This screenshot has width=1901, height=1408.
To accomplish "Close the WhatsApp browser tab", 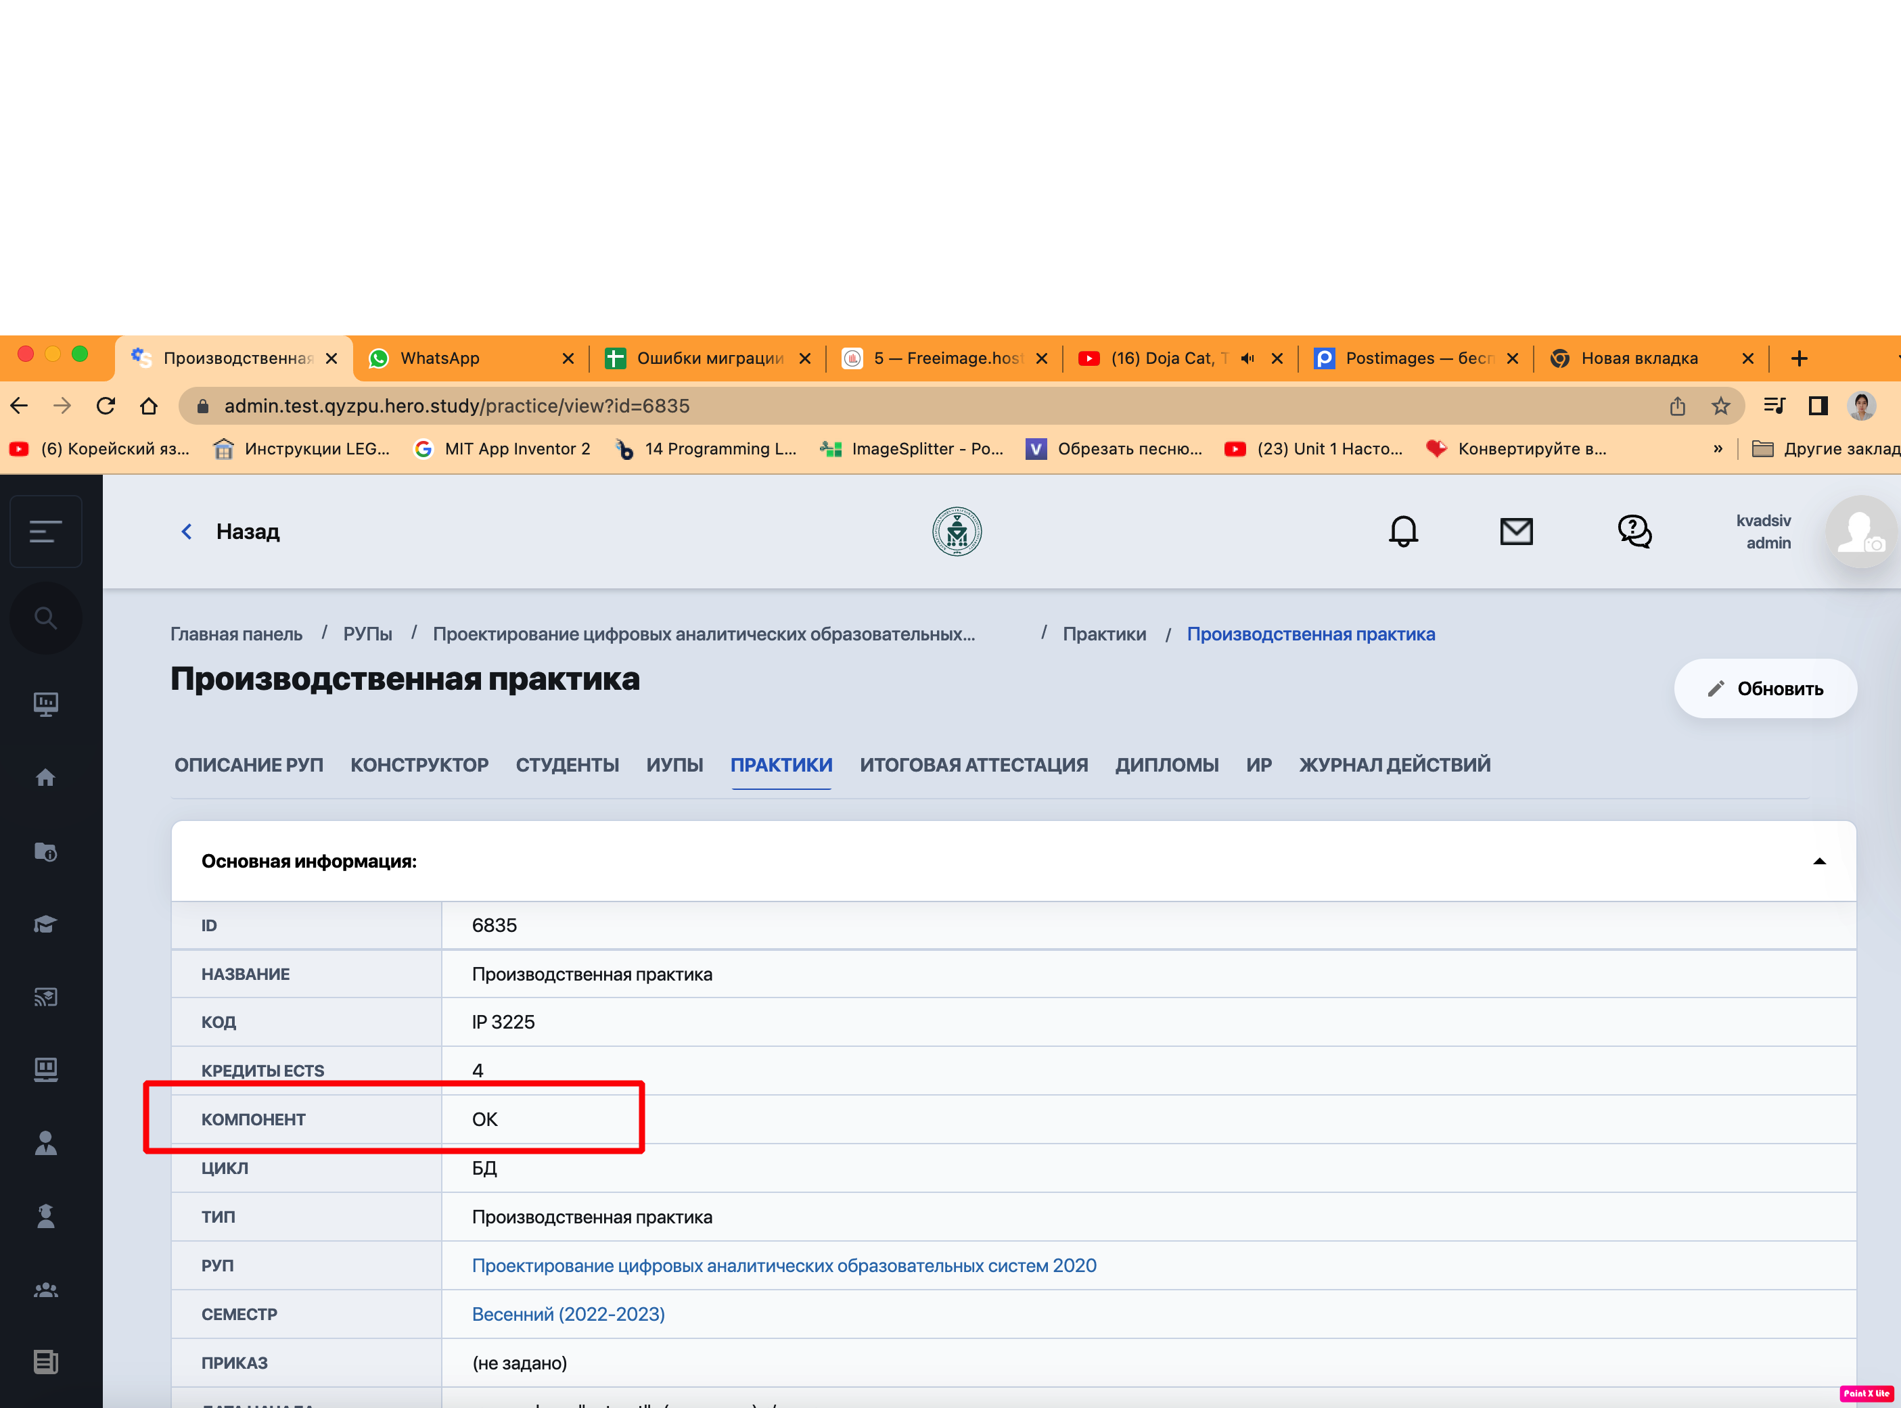I will pos(568,358).
